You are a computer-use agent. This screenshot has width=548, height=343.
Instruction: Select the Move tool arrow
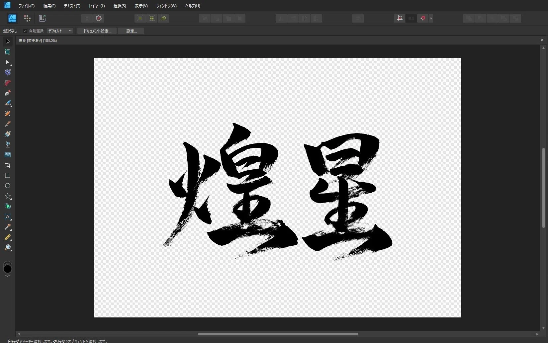pyautogui.click(x=7, y=42)
